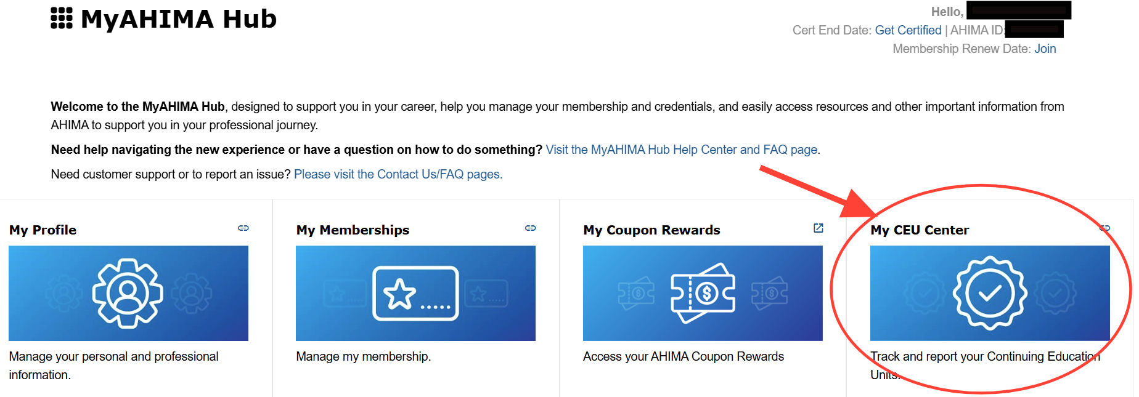Click the My CEU Center link icon

[x=1105, y=228]
